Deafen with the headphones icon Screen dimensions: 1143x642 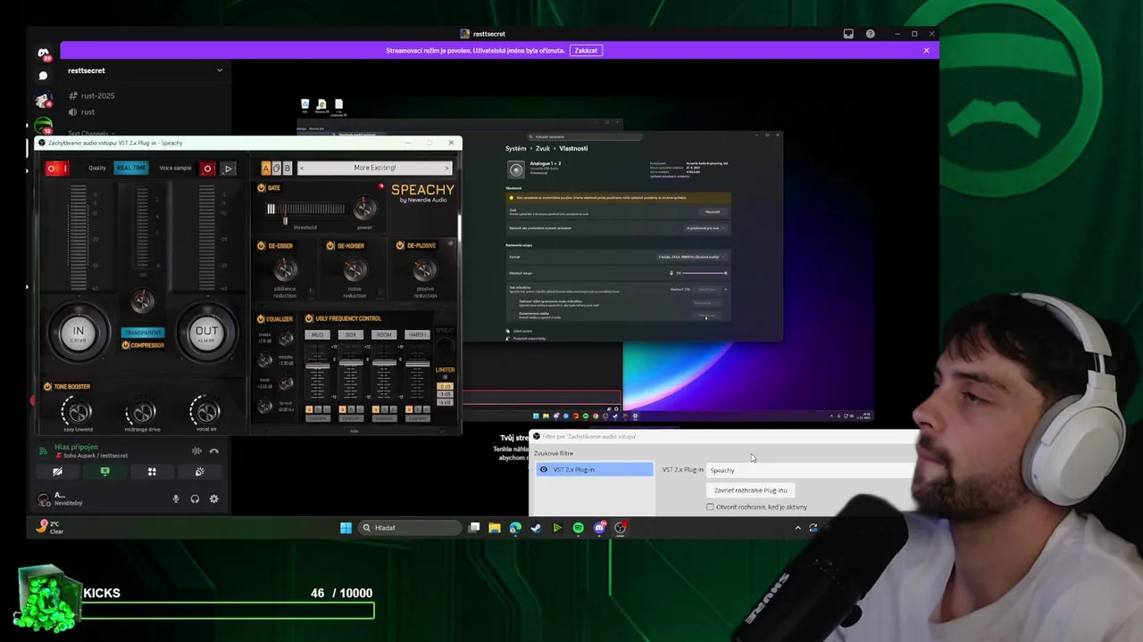pos(195,499)
